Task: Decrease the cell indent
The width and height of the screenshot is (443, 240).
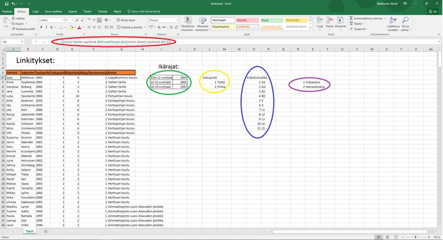Action: [106, 27]
